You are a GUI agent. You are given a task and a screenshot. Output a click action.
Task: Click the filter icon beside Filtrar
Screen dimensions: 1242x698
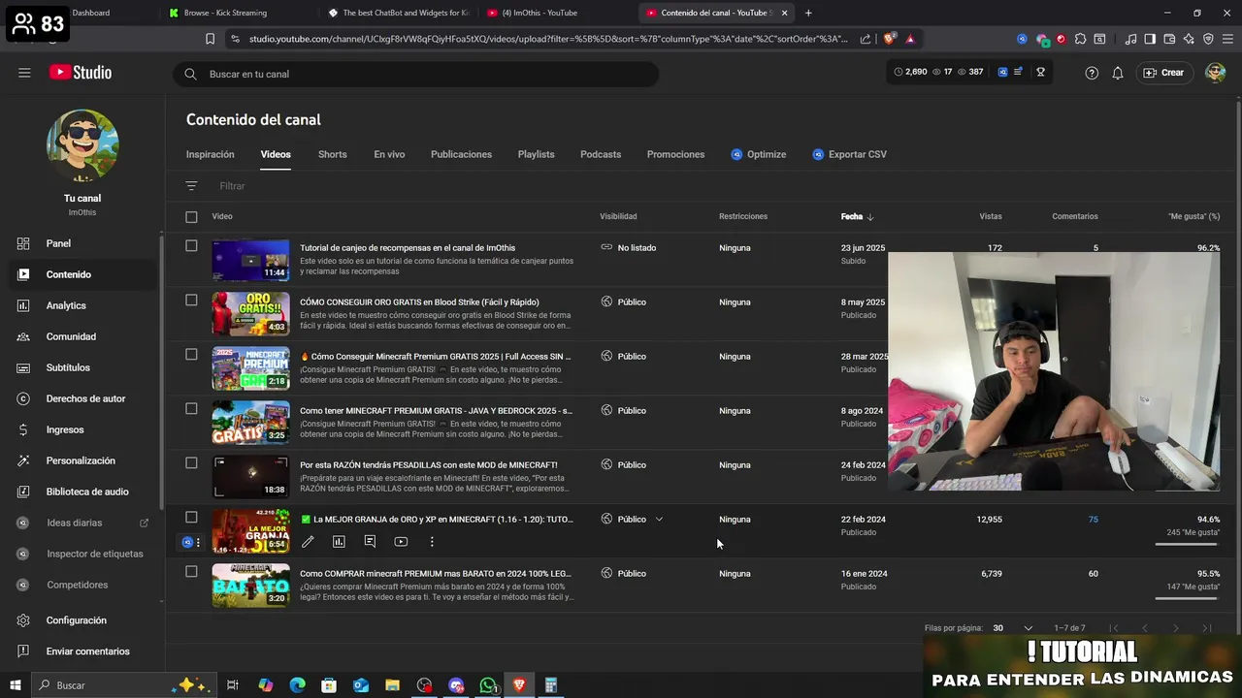[191, 186]
